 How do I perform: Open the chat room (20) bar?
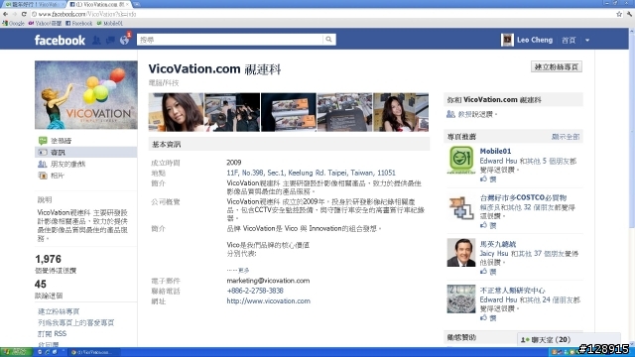569,339
